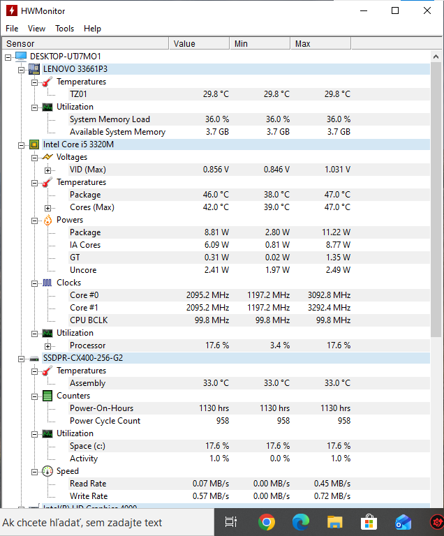Image resolution: width=444 pixels, height=536 pixels.
Task: Click the thermometer icon for CPU Temperatures
Action: [x=47, y=182]
